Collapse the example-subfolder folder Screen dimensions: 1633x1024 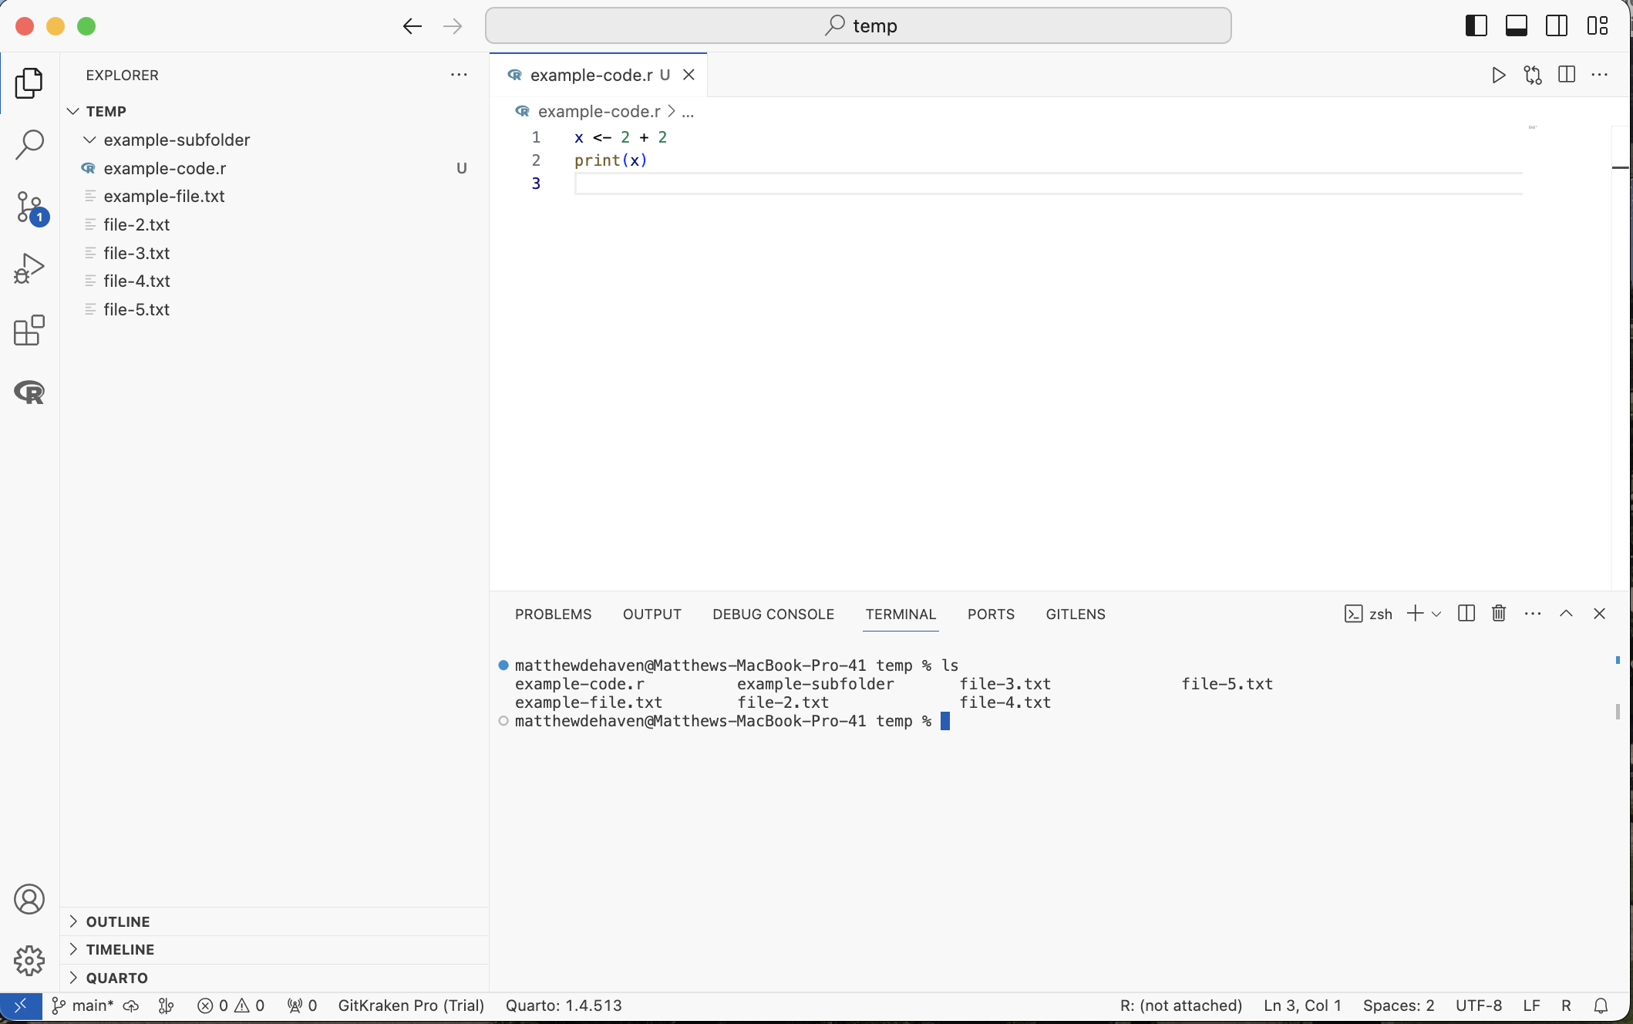tap(90, 140)
